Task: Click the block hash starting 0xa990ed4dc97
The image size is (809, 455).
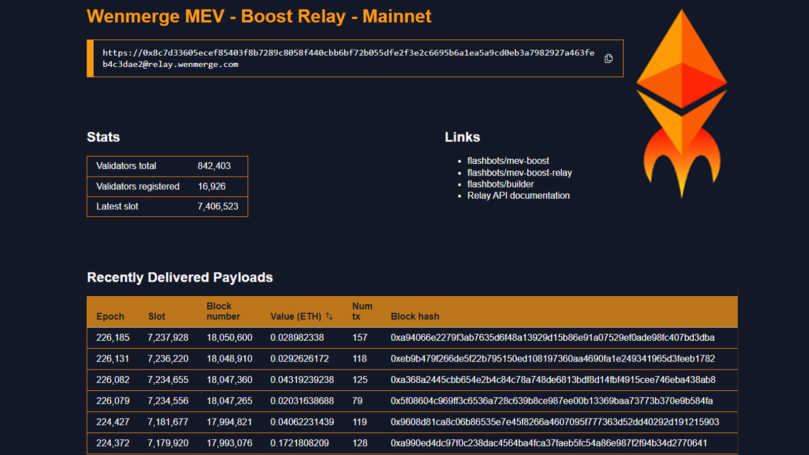Action: pos(549,443)
